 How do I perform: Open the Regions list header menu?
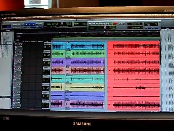[167, 28]
